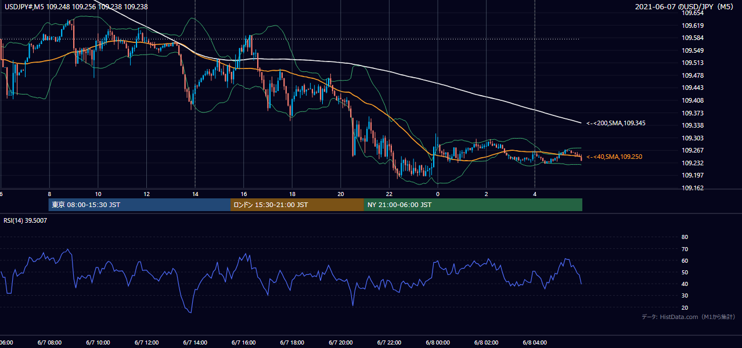Click the 6/7 18:00 bottom time label
Screen dimensions: 742x348
click(x=293, y=343)
